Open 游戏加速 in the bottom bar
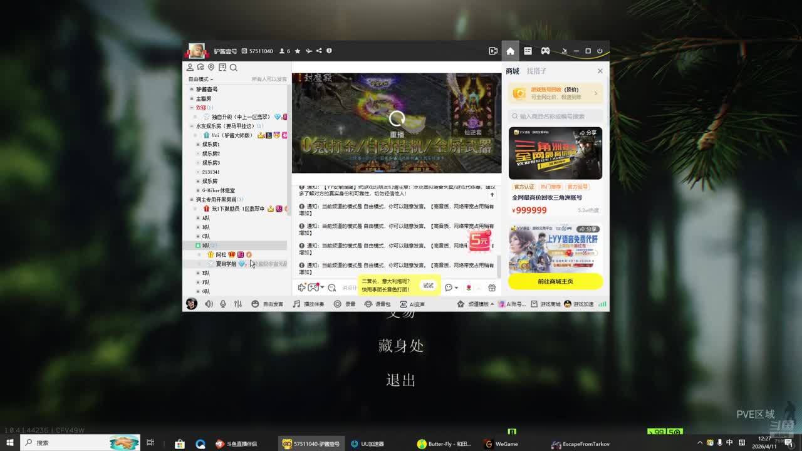The width and height of the screenshot is (802, 451). click(579, 304)
